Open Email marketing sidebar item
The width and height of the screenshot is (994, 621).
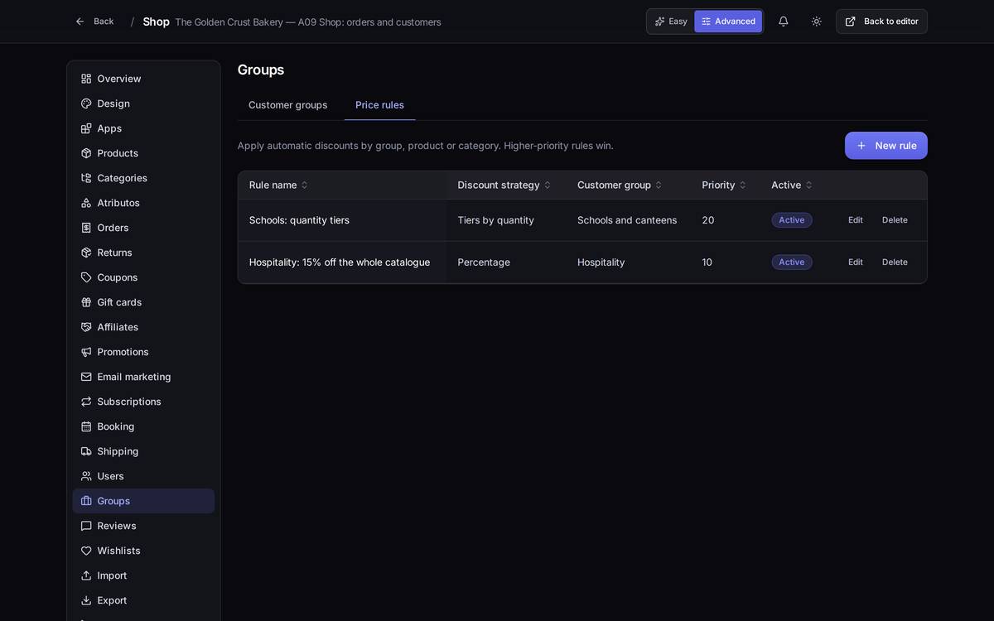tap(143, 377)
